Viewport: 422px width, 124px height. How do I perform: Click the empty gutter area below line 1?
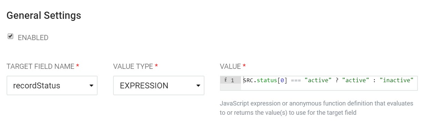(x=231, y=87)
